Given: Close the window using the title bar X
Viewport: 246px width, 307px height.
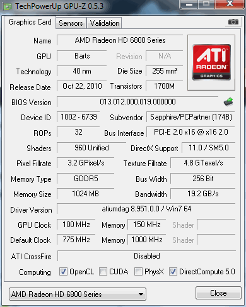Looking at the screenshot, I should (x=230, y=4).
